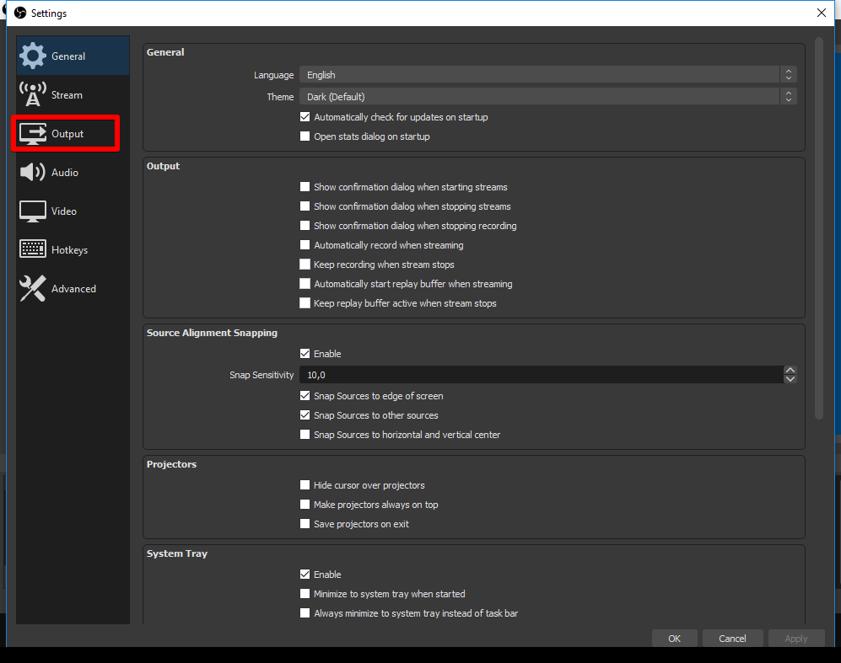Screen dimensions: 841x663
Task: Enable confirmation dialog when starting streams
Action: coord(305,186)
